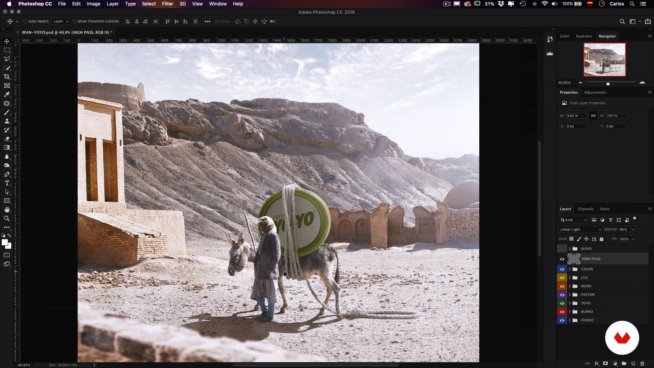Hide the YOYO group
The image size is (654, 368).
coord(562,303)
